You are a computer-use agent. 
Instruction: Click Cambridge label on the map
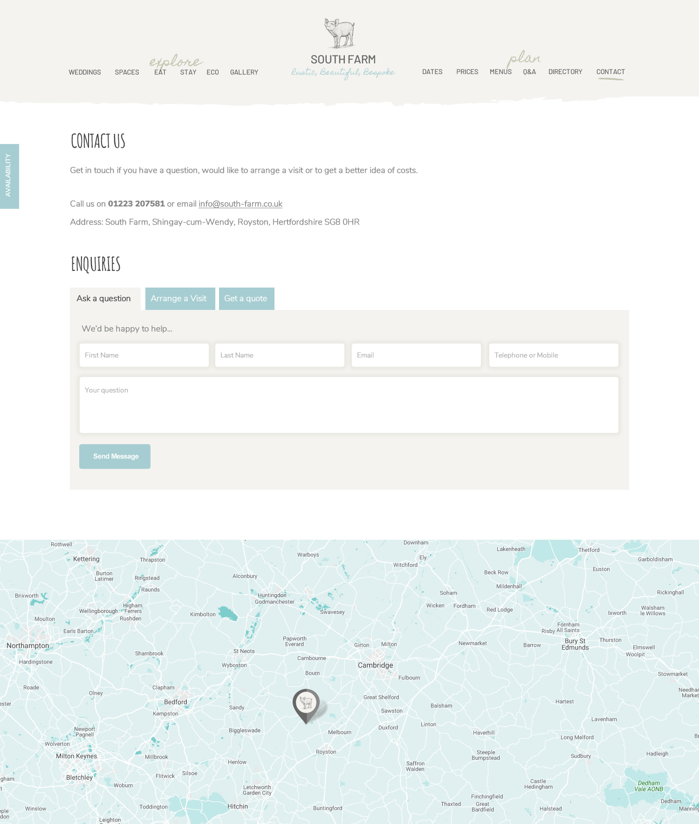(x=375, y=666)
